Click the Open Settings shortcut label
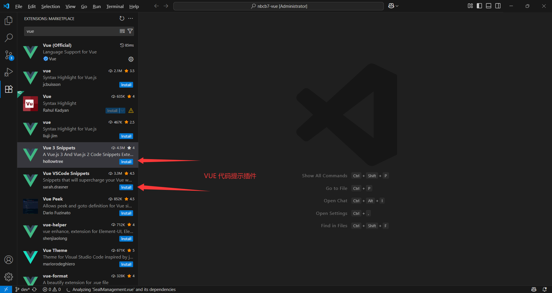 331,213
